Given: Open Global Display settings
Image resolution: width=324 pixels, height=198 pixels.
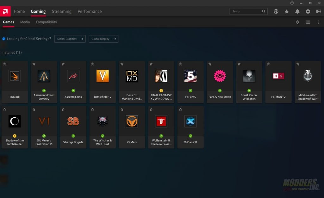Looking at the screenshot, I should tap(103, 39).
